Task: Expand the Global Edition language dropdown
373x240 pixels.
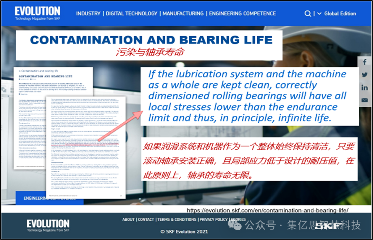Action: point(340,14)
